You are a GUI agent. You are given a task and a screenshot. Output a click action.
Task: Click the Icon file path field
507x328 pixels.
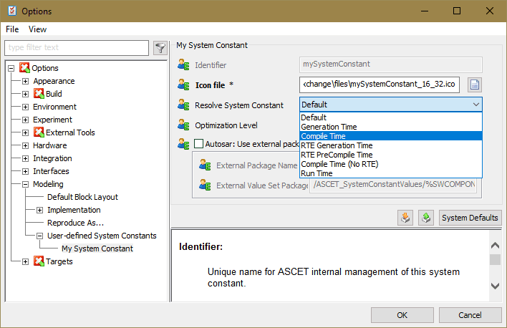[x=380, y=85]
